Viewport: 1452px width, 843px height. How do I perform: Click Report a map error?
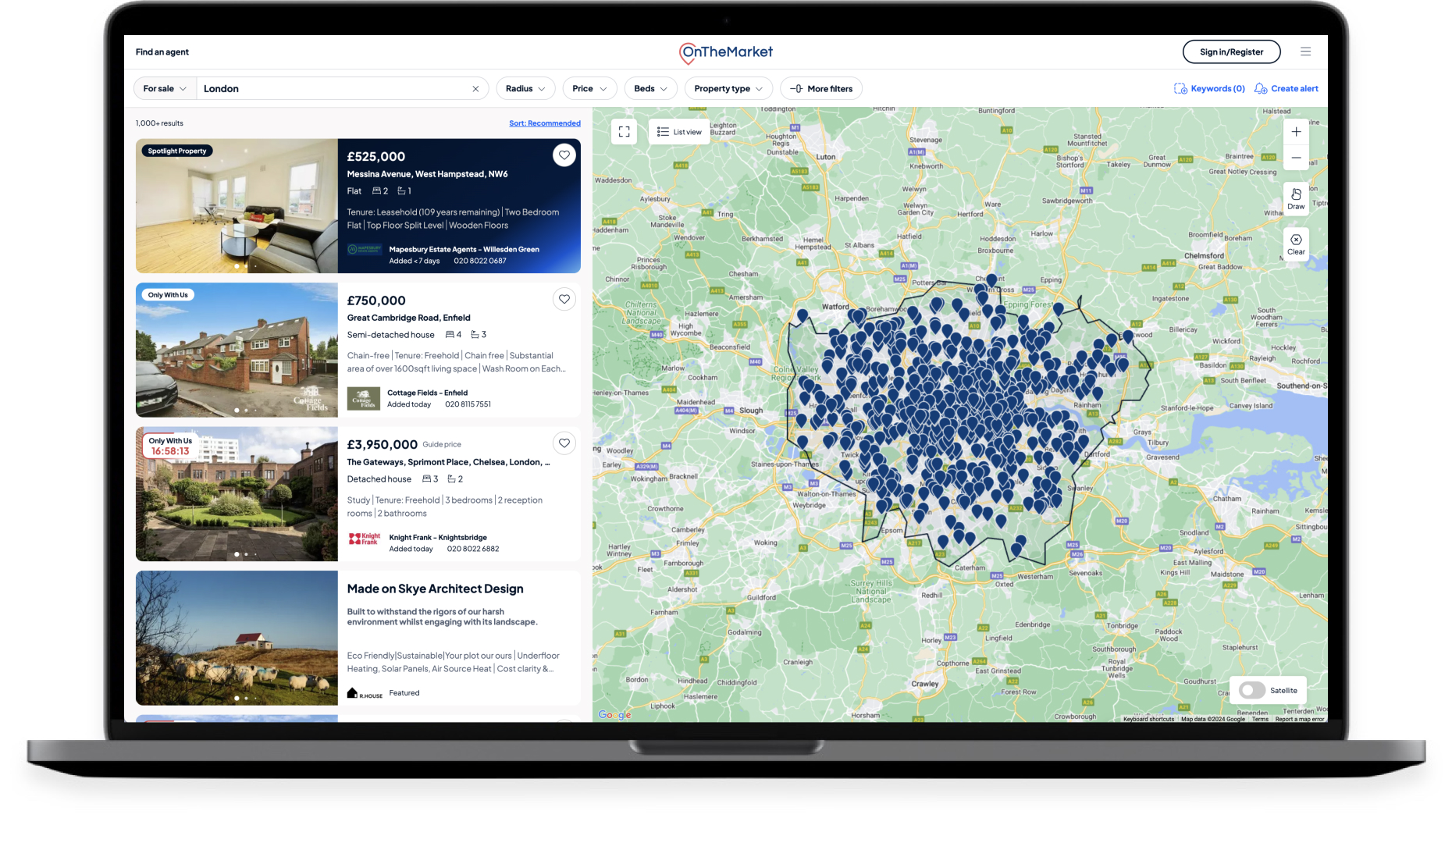[x=1300, y=719]
